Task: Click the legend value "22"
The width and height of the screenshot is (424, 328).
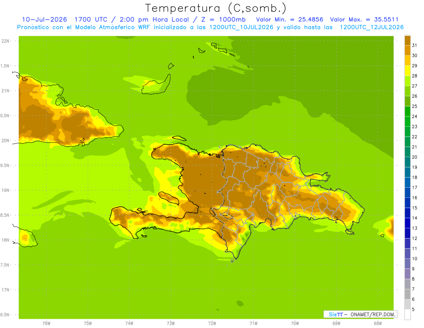Action: point(415,137)
